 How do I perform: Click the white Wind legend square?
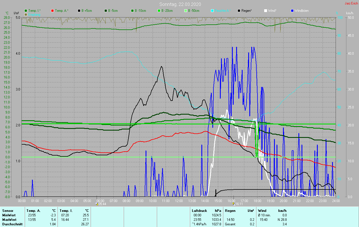pos(266,11)
